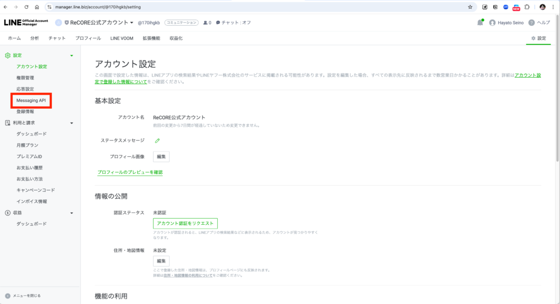Open ダッシュボード under 収益
Image resolution: width=560 pixels, height=304 pixels.
click(31, 224)
